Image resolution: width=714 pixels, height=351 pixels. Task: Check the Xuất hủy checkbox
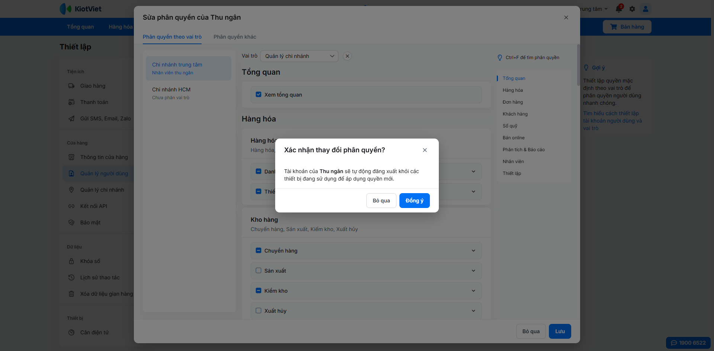[x=258, y=311]
